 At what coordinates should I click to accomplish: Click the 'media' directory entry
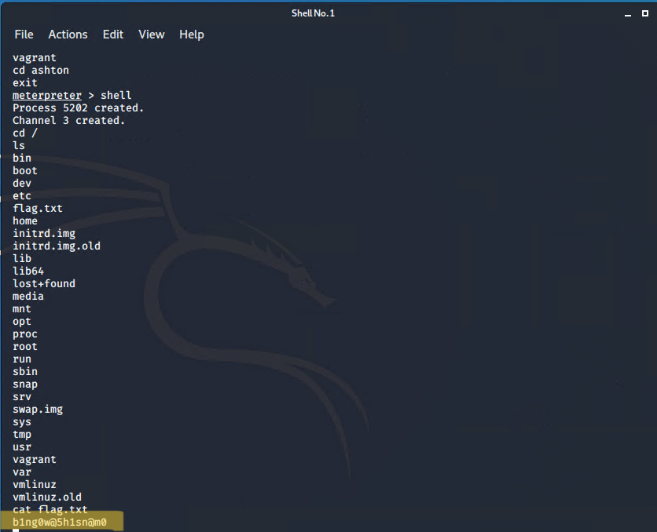tap(28, 296)
